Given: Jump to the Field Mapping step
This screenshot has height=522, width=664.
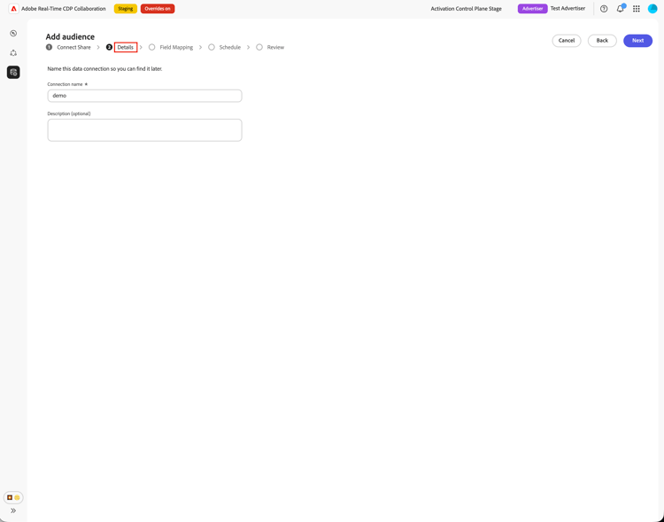Looking at the screenshot, I should (176, 47).
